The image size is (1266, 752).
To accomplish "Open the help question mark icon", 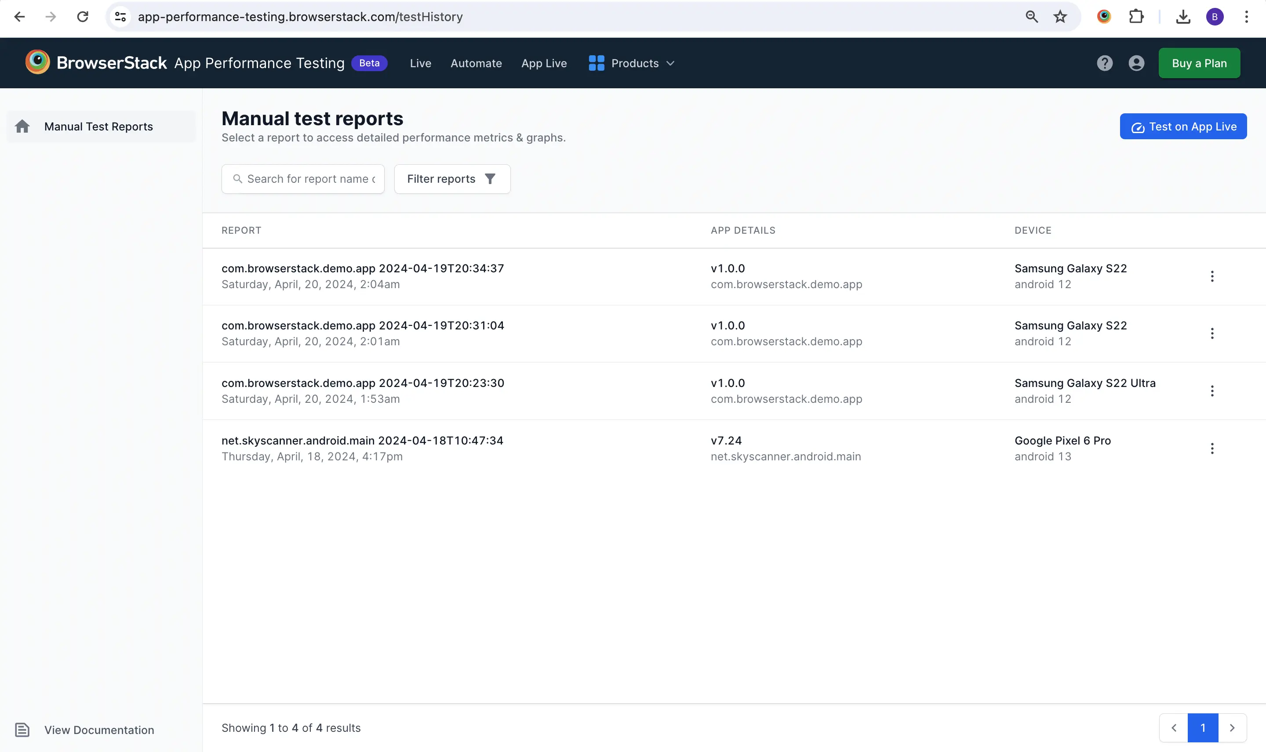I will click(1104, 63).
